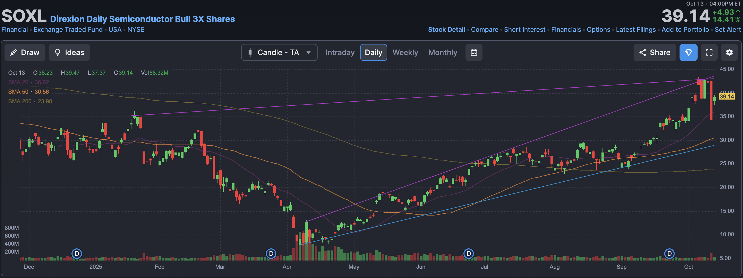Image resolution: width=743 pixels, height=278 pixels.
Task: Click the 14.41% percent change value
Action: click(x=726, y=20)
